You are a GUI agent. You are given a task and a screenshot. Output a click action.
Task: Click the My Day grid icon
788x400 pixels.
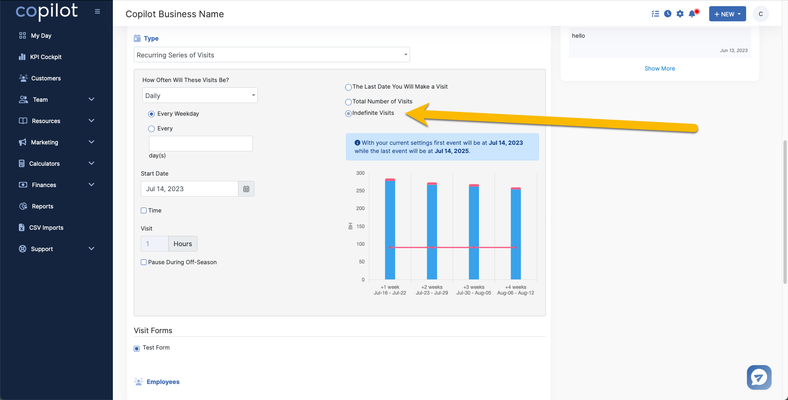click(x=23, y=36)
